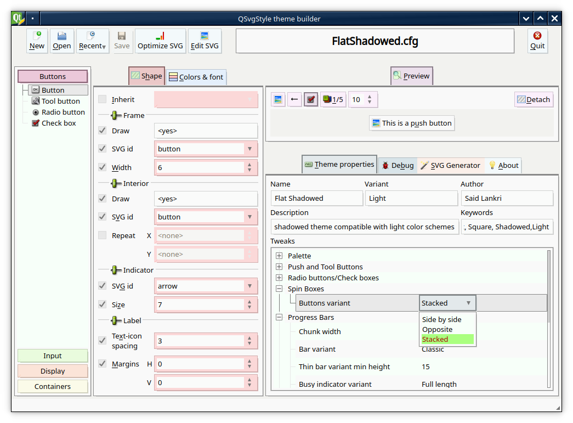Click the Buttons category button
This screenshot has width=573, height=423.
[53, 76]
